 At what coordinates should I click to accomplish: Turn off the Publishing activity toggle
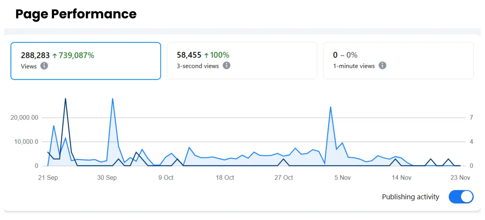coord(461,197)
